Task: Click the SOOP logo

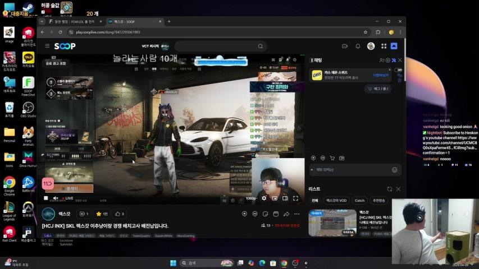Action: 65,46
